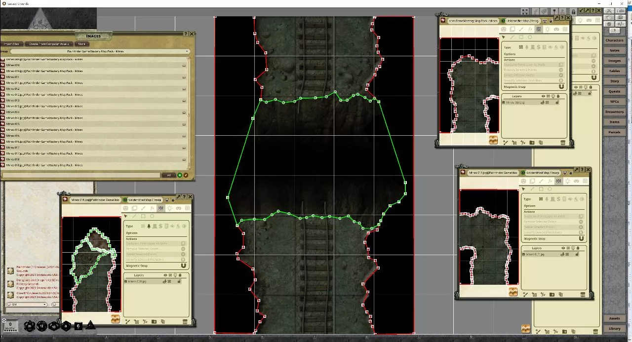Click the modifier box showing 0
The width and height of the screenshot is (632, 342).
point(10,326)
